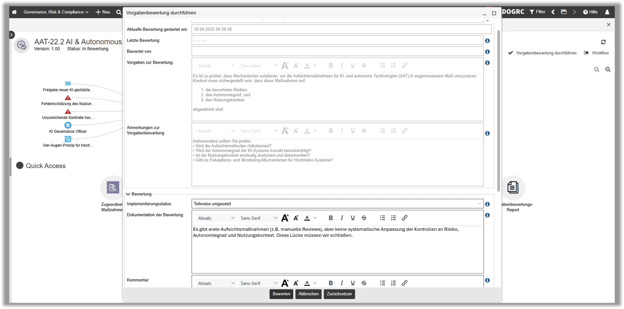Click info icon beside Implementierungsstatus
The image size is (624, 309).
tap(487, 204)
